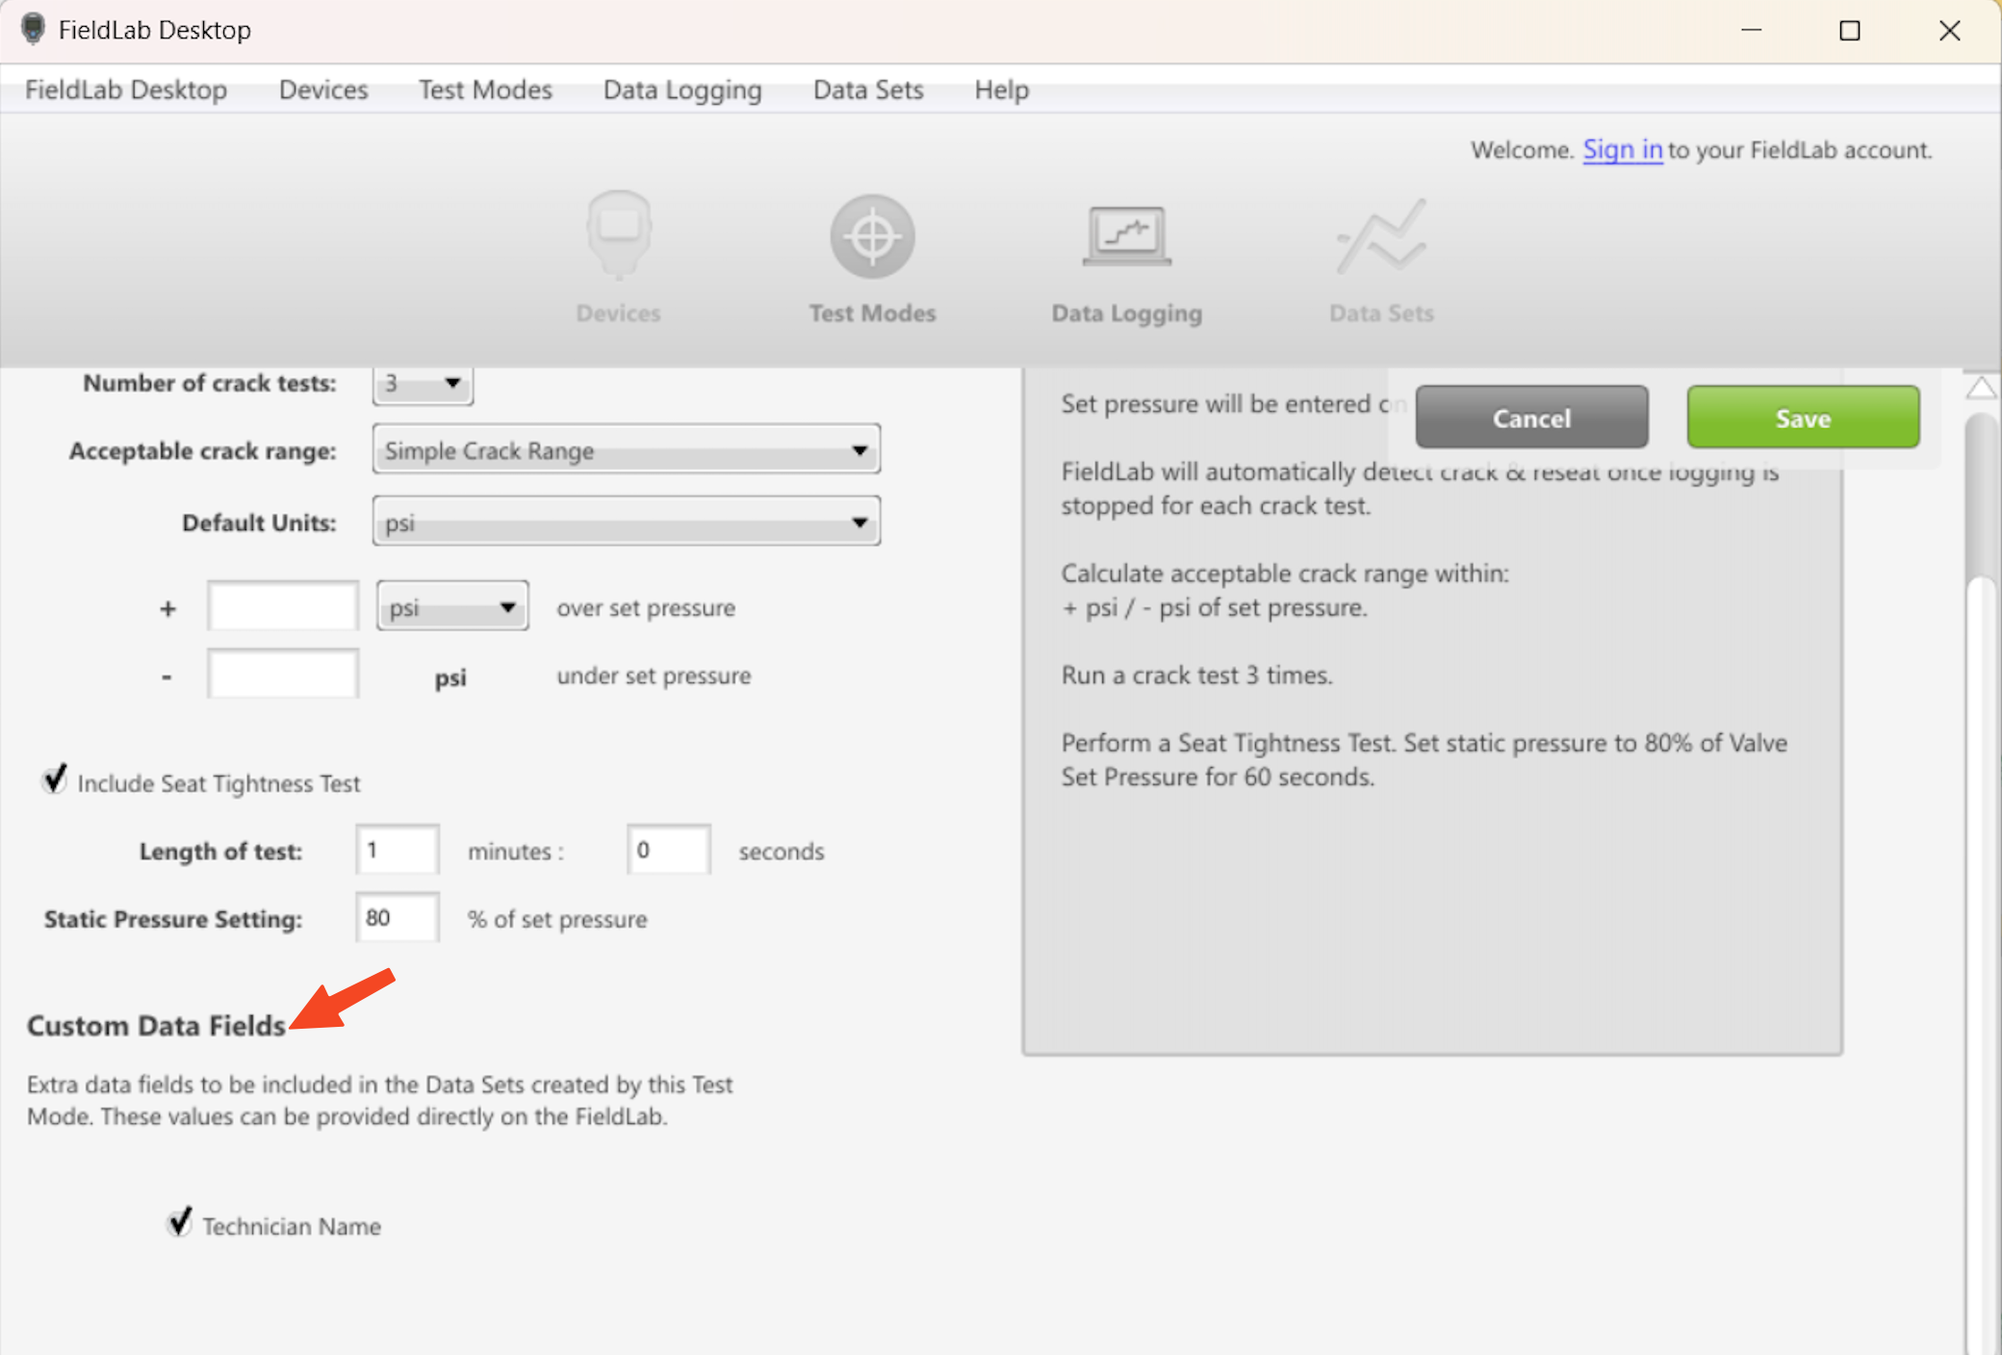Screen dimensions: 2002x1355
Task: Click the Length of test minutes field
Action: (398, 850)
